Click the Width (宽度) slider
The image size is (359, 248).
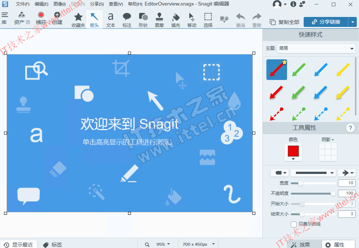tap(313, 183)
